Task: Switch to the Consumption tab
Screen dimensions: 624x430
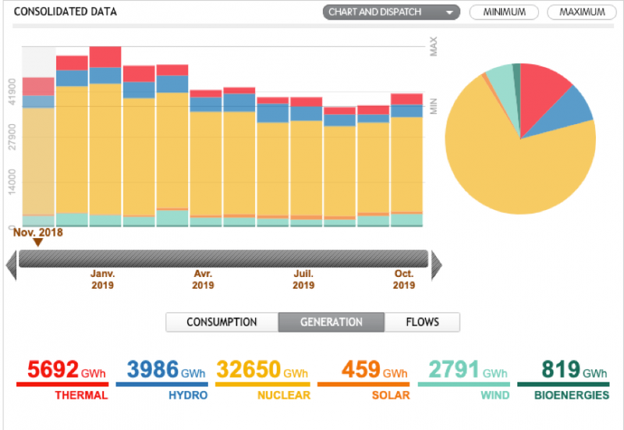Action: pyautogui.click(x=222, y=322)
